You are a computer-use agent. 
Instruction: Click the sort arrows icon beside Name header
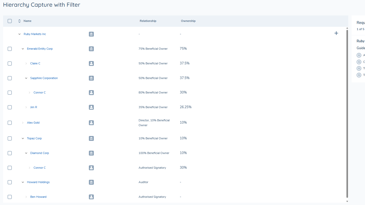pos(19,21)
